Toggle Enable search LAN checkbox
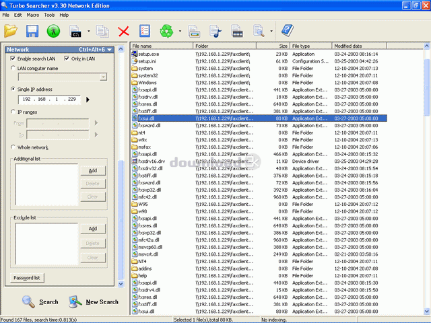Image resolution: width=431 pixels, height=323 pixels. tap(13, 59)
